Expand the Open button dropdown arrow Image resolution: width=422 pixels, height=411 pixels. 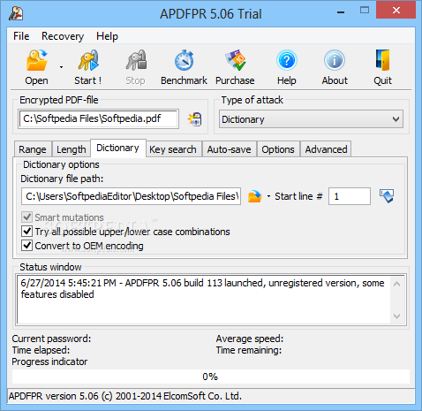(61, 67)
